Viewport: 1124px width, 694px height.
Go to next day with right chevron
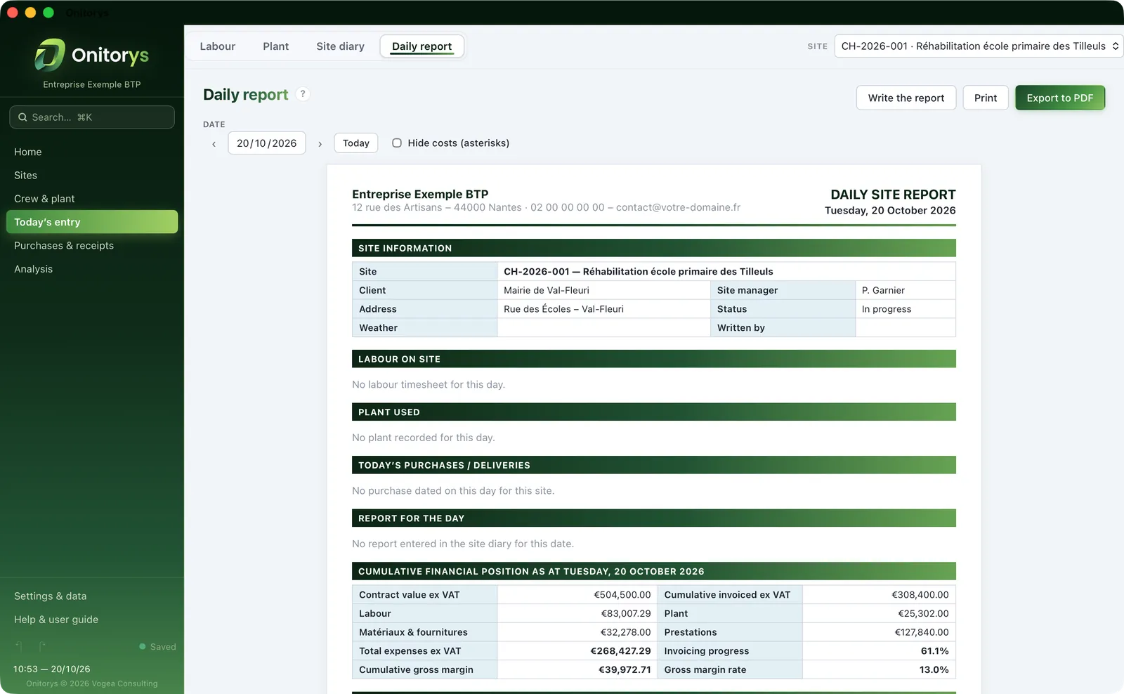click(320, 143)
